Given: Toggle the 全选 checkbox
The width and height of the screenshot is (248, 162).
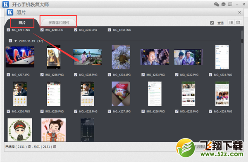Looking at the screenshot, I should tap(212, 23).
